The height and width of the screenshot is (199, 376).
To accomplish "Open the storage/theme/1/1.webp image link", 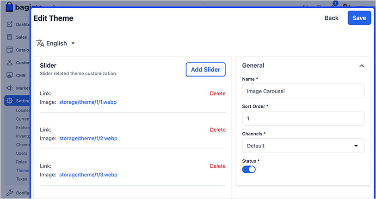I will (88, 102).
